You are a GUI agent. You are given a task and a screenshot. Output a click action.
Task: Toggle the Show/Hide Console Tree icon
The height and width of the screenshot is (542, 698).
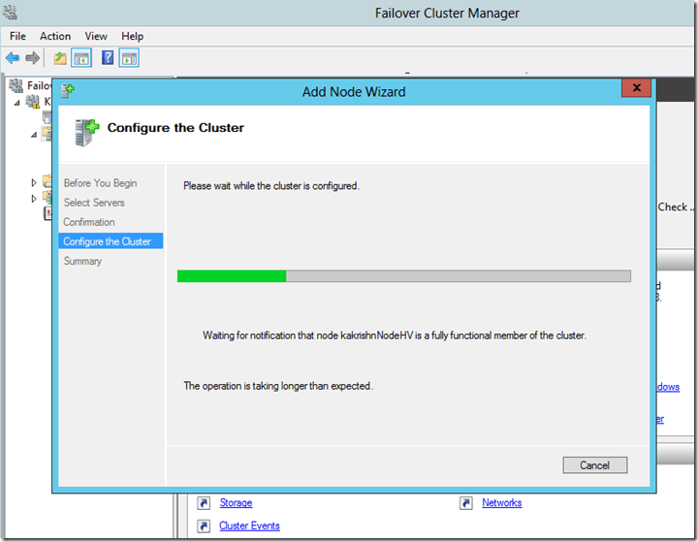coord(81,58)
